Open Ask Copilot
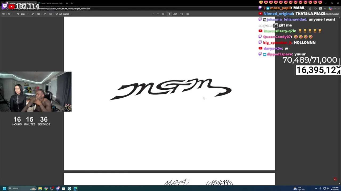The width and height of the screenshot is (341, 191). point(62,14)
